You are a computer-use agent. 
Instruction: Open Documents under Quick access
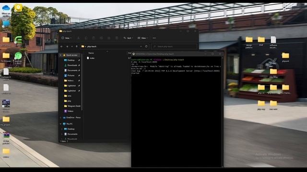71,70
